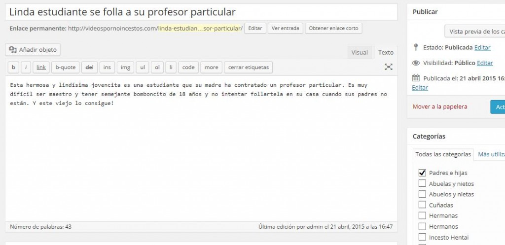Switch to the Visual editor tab
The image size is (505, 245).
[360, 53]
